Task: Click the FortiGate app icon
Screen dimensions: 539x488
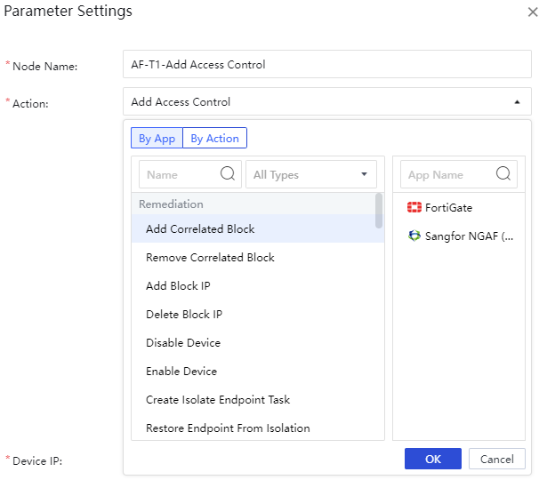Action: pos(414,208)
